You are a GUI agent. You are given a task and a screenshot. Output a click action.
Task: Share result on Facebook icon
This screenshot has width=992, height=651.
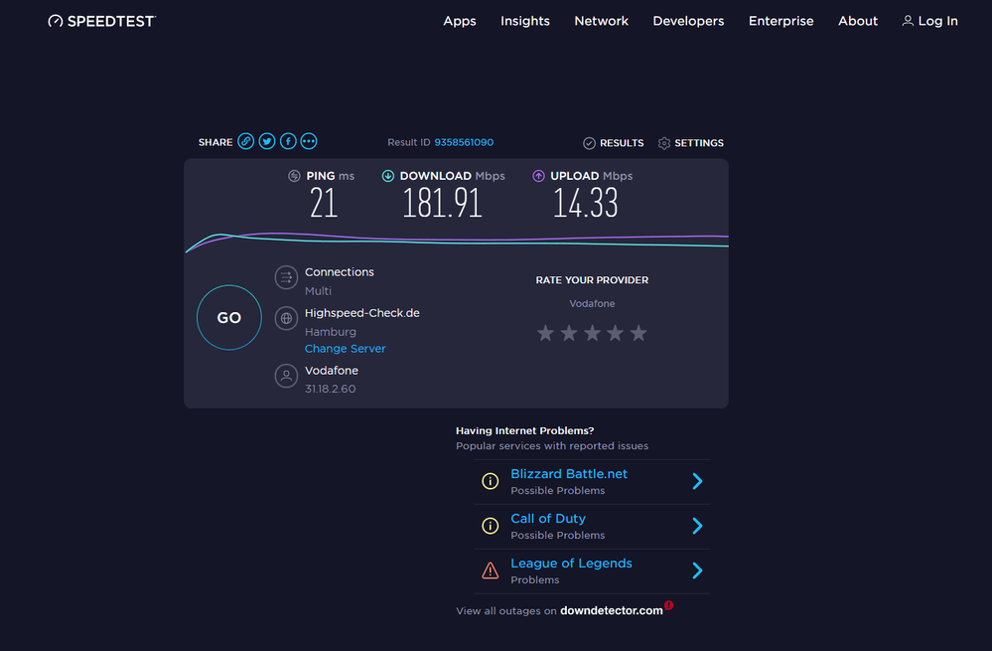click(288, 141)
